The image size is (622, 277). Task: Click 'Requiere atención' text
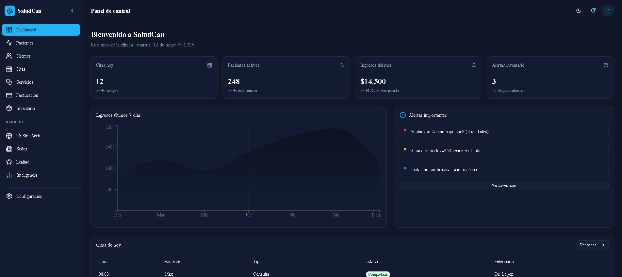pyautogui.click(x=511, y=91)
